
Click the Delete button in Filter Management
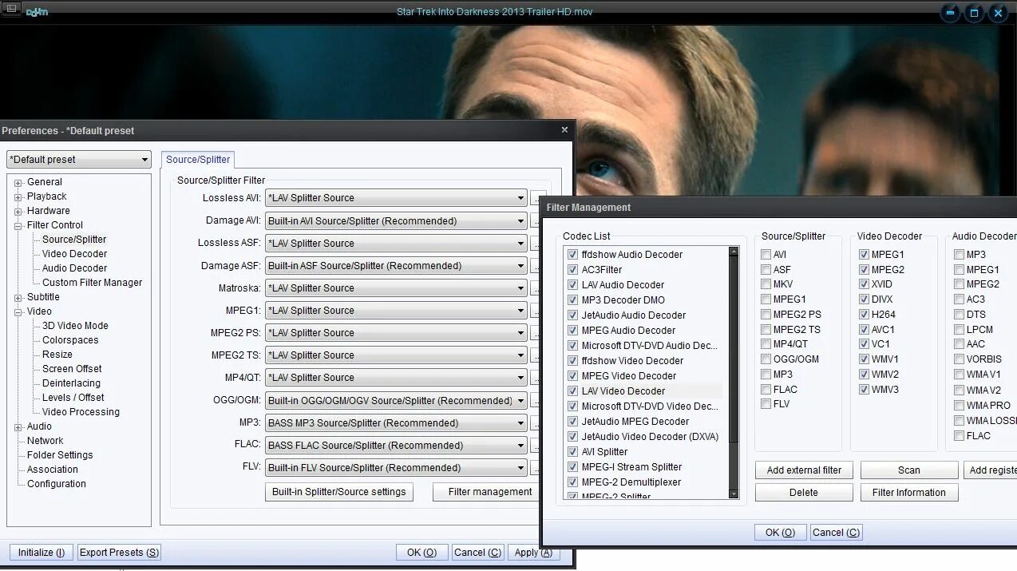point(804,493)
